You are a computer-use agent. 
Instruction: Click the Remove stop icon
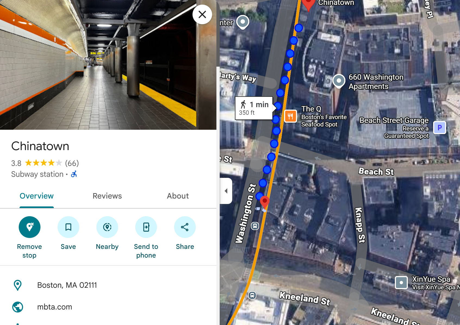30,227
